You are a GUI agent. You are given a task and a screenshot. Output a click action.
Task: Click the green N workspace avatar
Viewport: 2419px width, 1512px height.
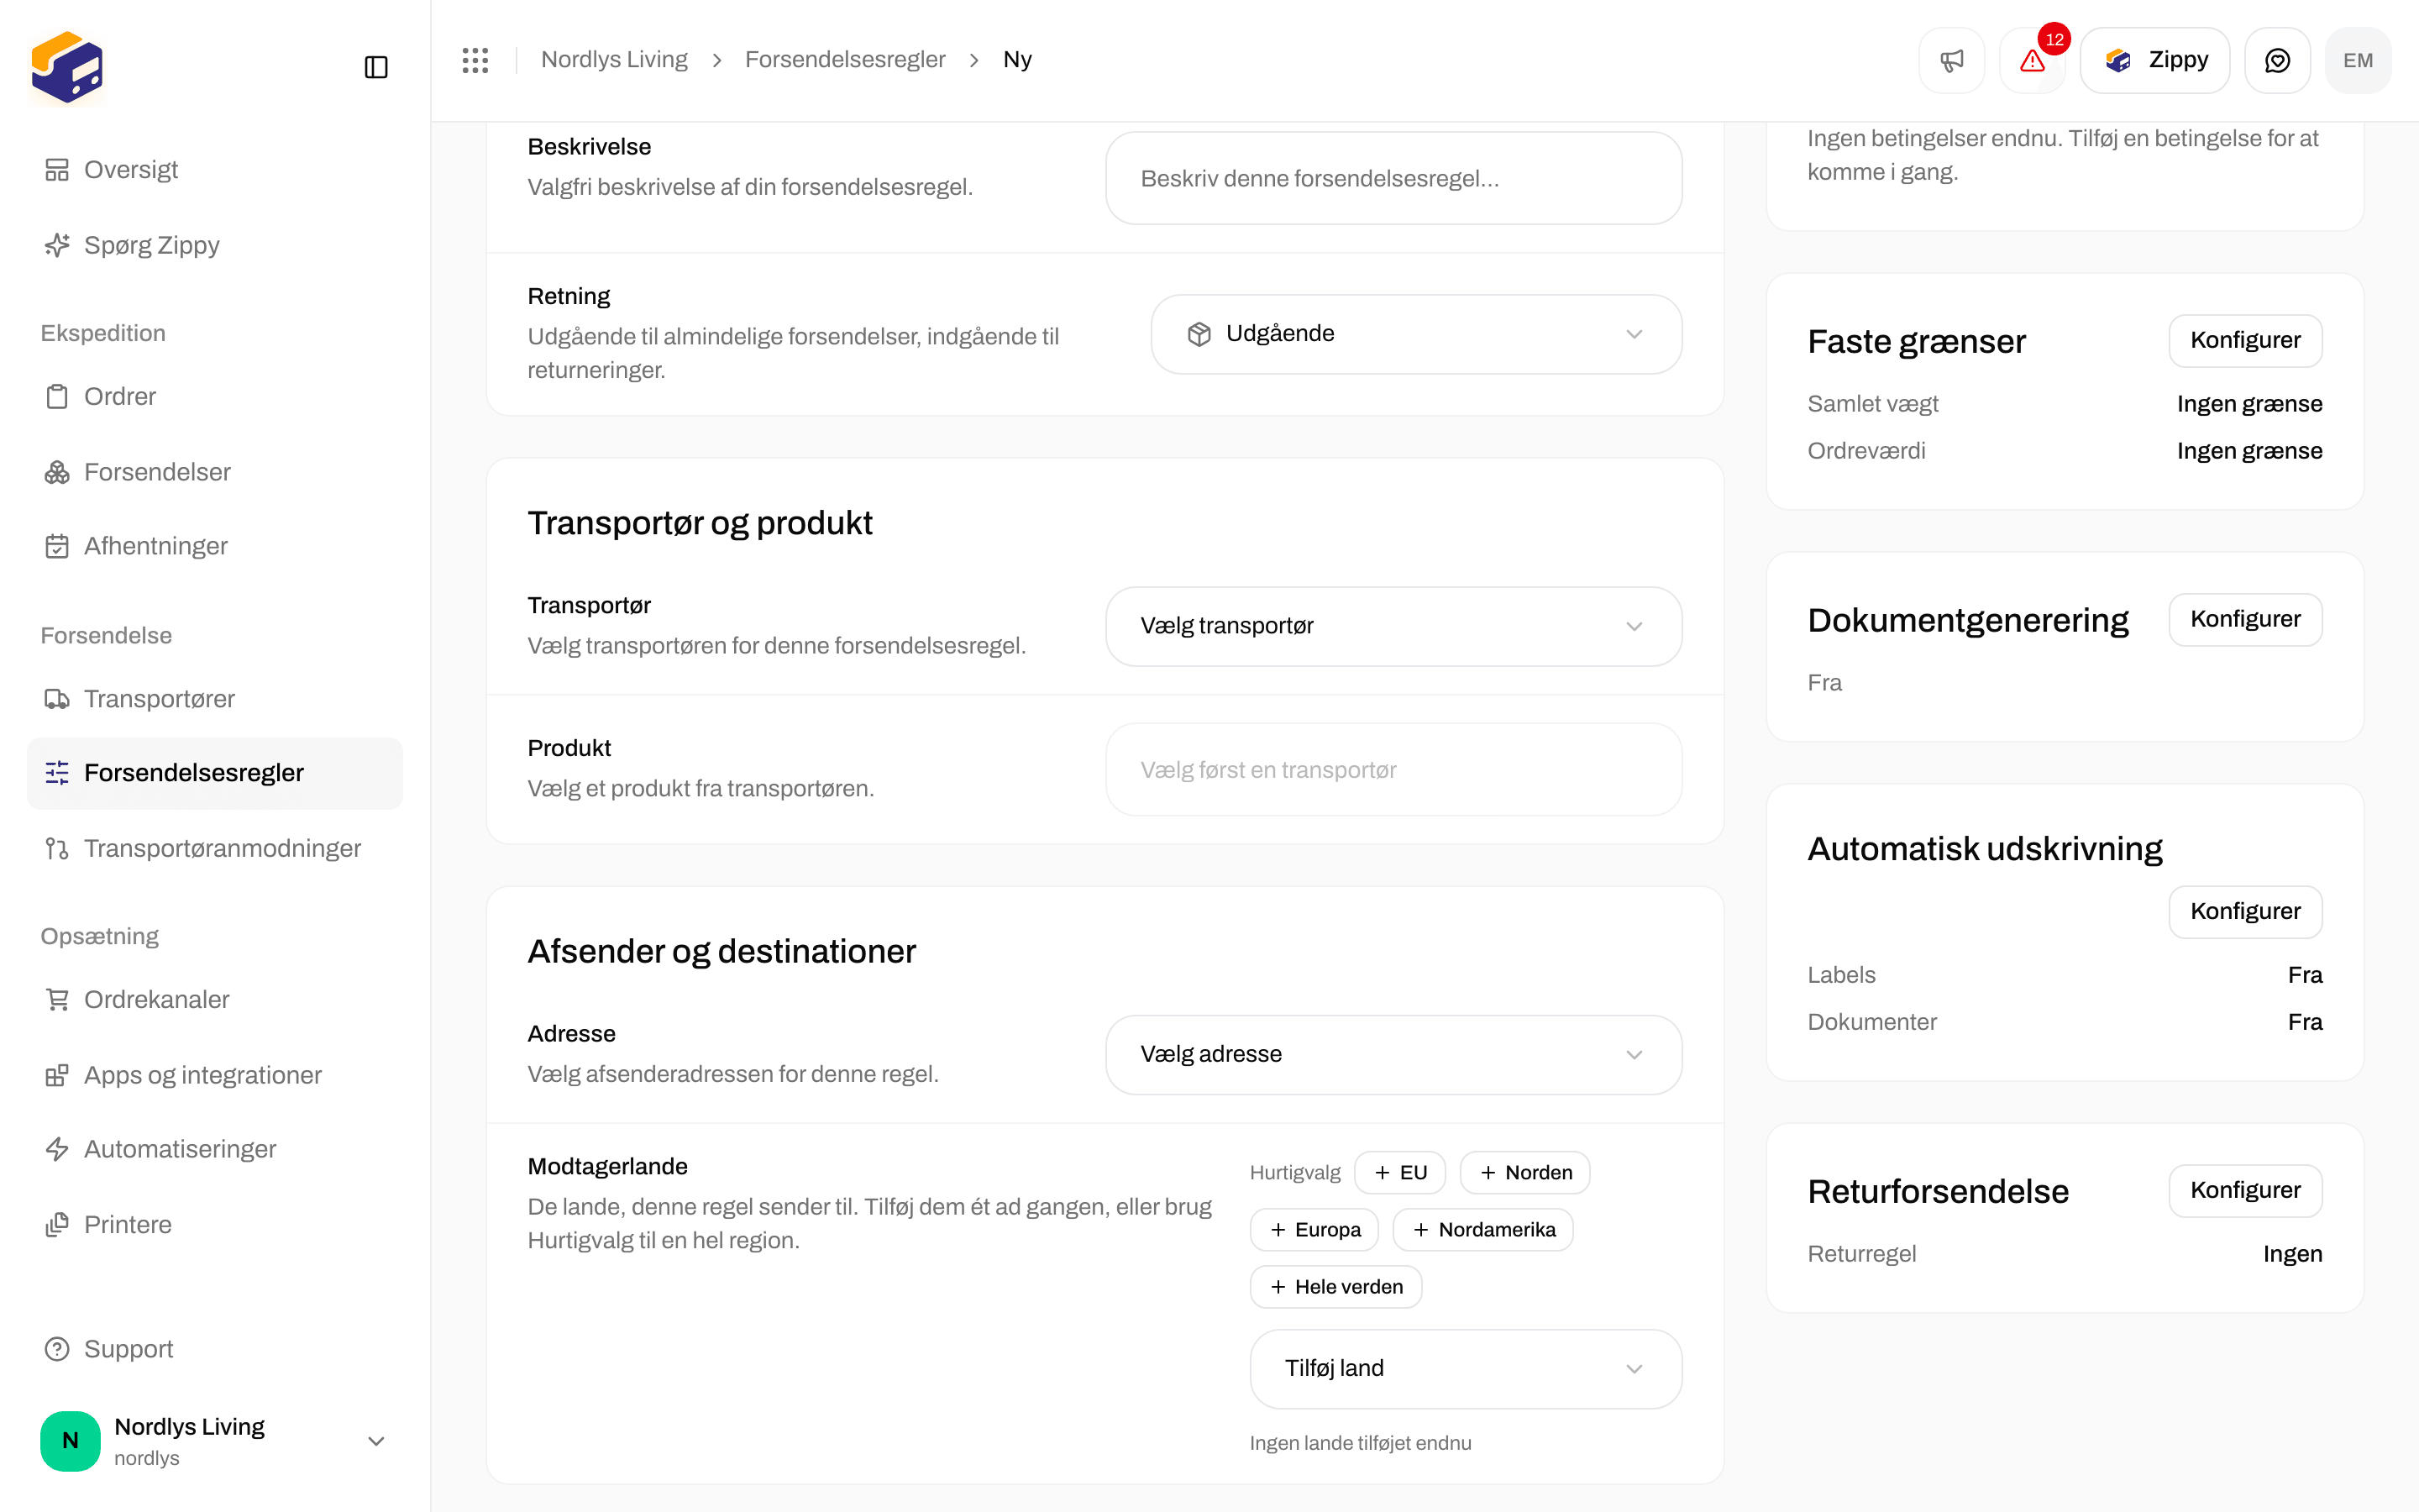[70, 1441]
